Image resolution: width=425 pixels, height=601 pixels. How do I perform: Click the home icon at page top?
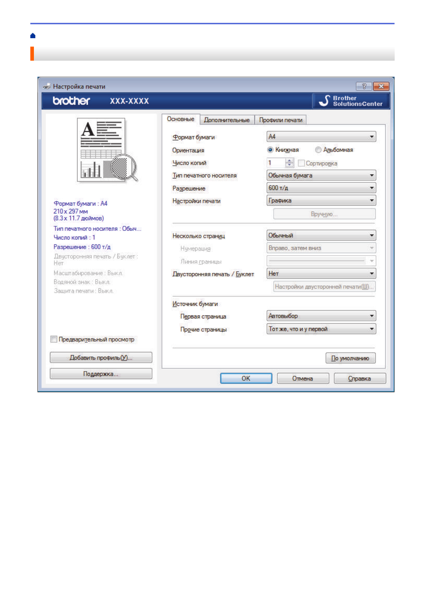33,36
